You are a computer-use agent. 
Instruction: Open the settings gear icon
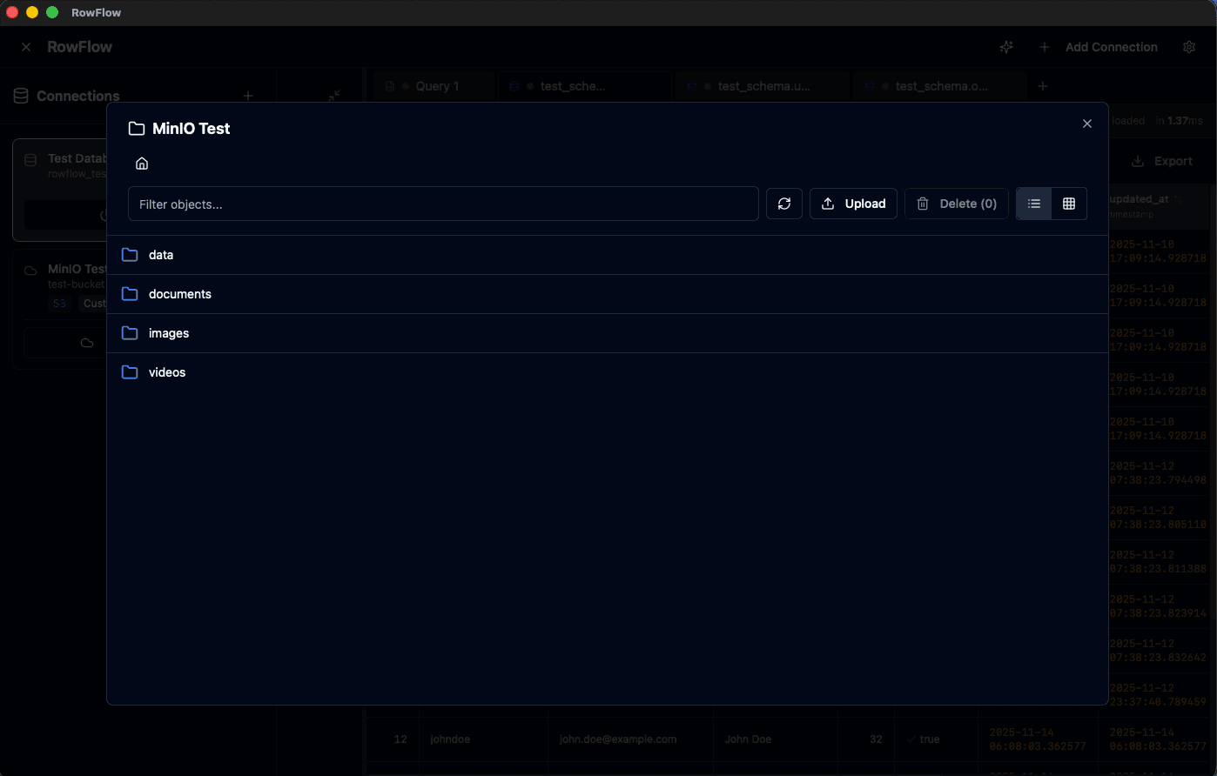[1189, 47]
